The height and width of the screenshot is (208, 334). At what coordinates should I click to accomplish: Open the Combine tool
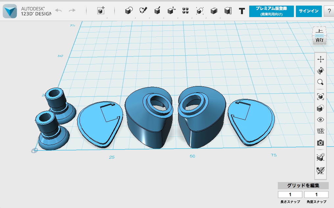(x=214, y=11)
